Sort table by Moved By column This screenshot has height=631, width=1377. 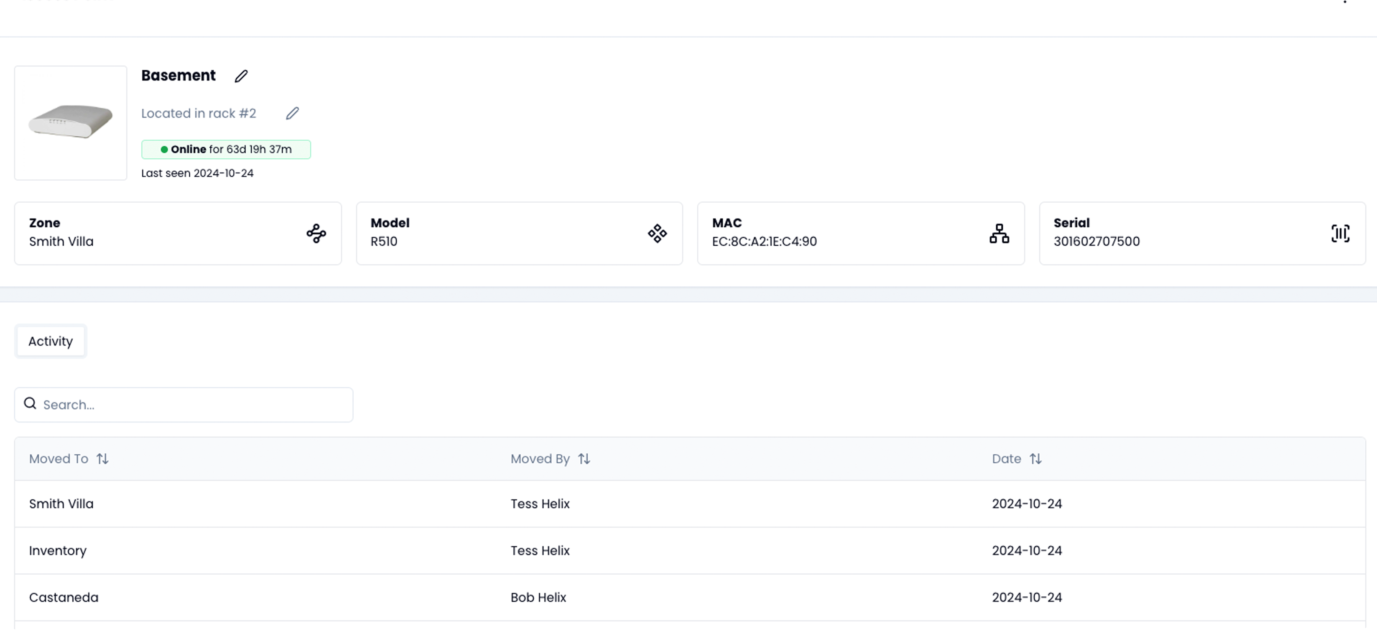[584, 459]
